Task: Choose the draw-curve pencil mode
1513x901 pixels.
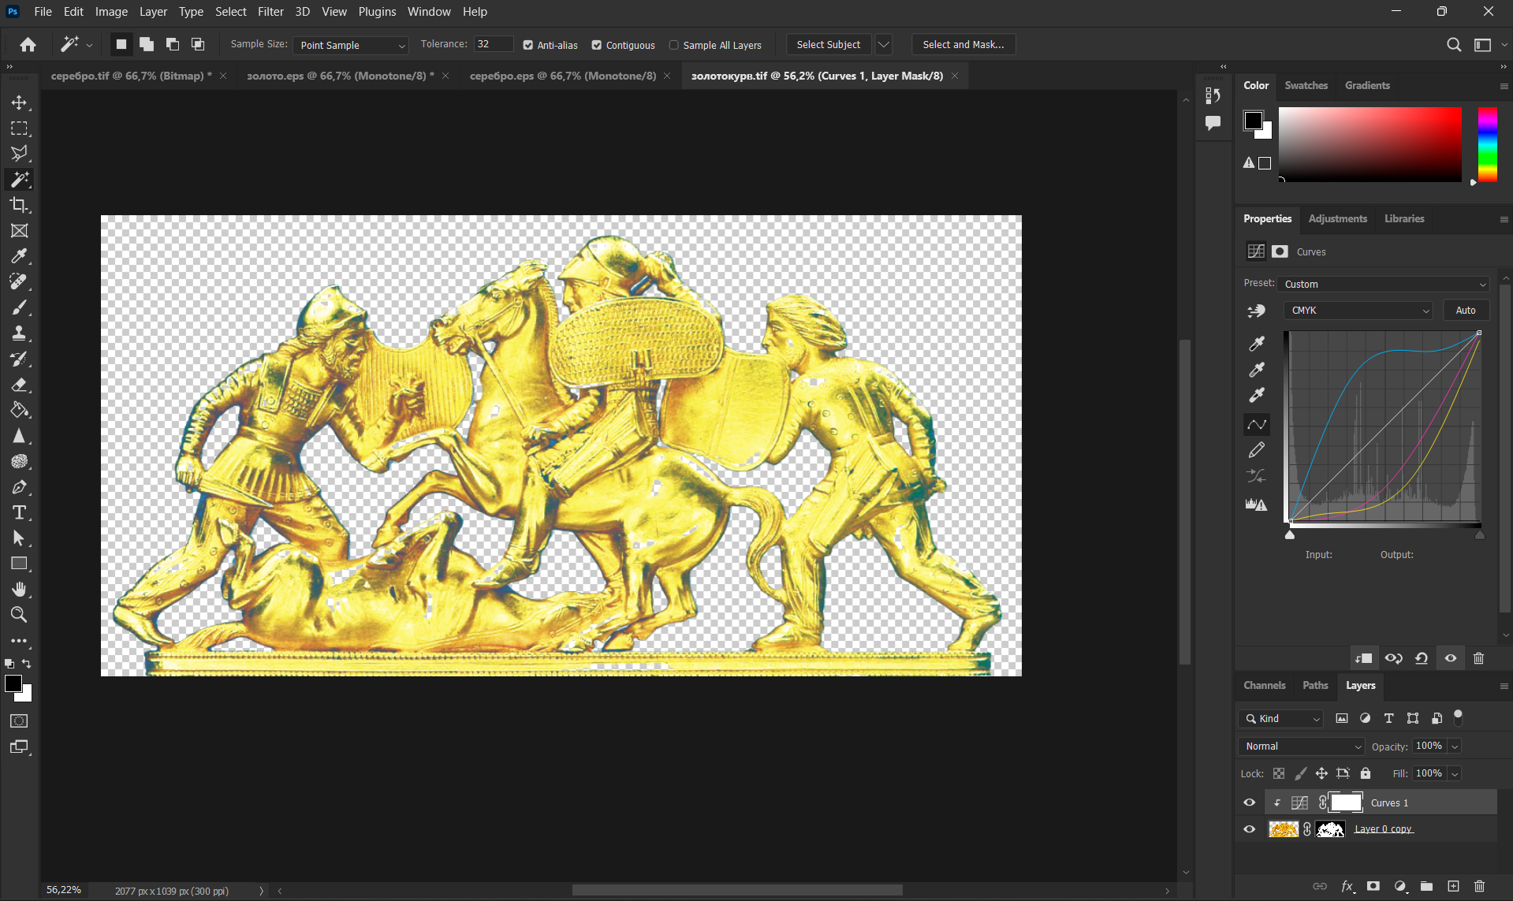Action: tap(1257, 450)
